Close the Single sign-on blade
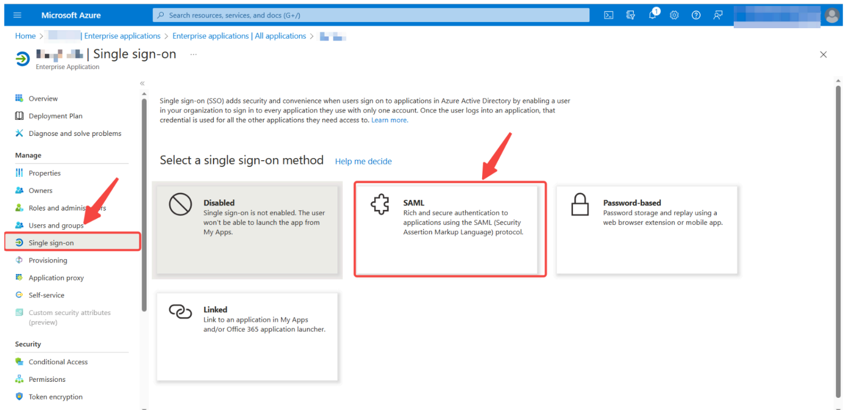This screenshot has height=410, width=851. tap(823, 55)
